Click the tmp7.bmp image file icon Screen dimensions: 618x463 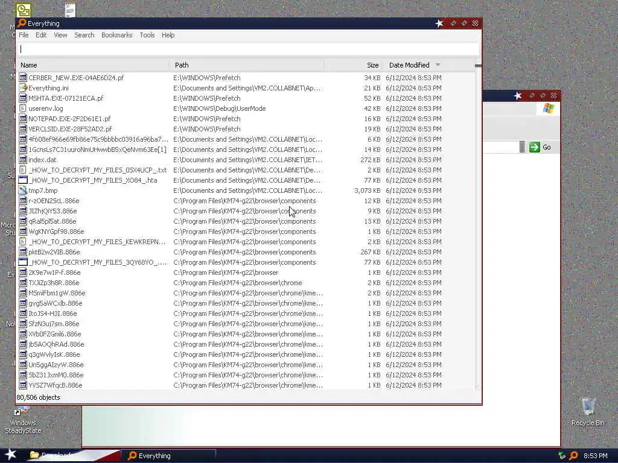[x=23, y=191]
